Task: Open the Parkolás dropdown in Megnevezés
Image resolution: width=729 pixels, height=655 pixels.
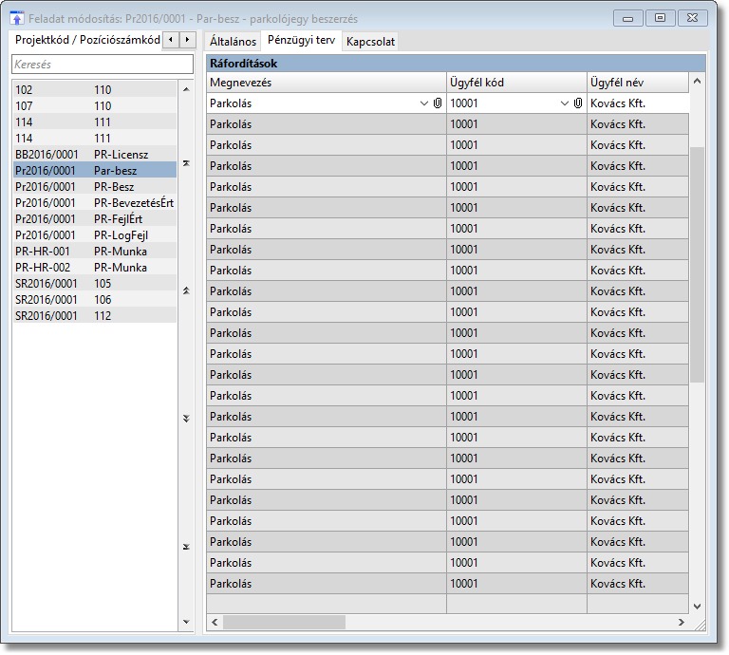Action: click(x=424, y=103)
